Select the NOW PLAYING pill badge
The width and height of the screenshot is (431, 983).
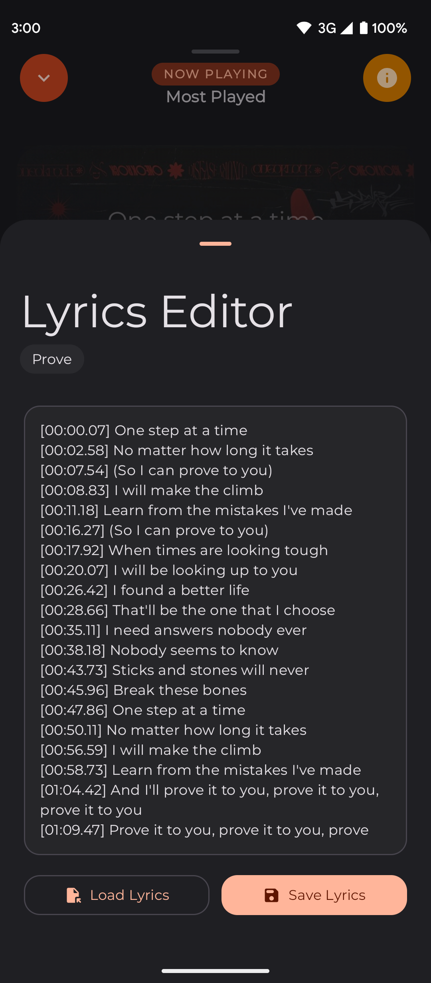tap(215, 74)
